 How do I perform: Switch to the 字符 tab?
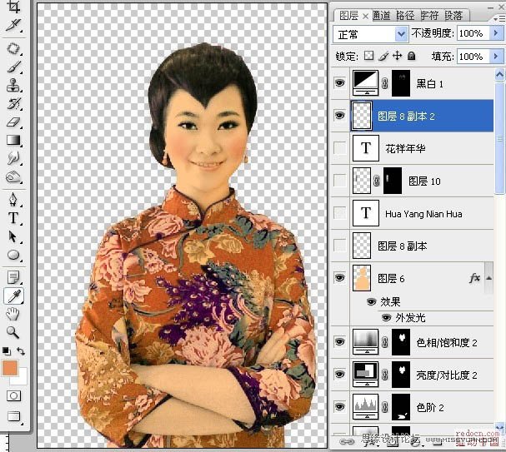tap(429, 15)
